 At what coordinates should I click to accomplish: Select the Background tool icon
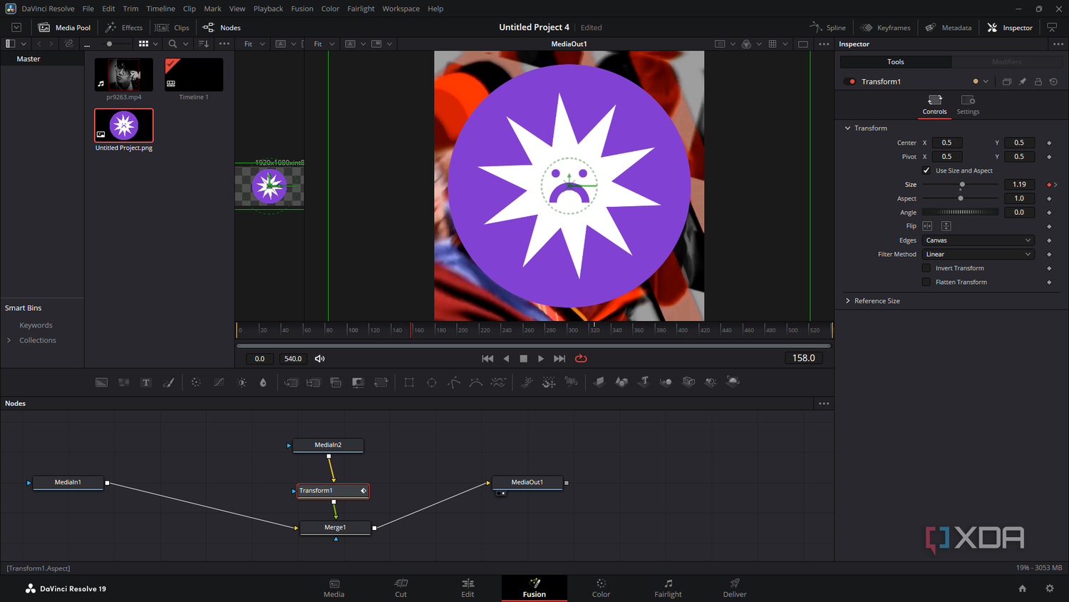point(102,382)
